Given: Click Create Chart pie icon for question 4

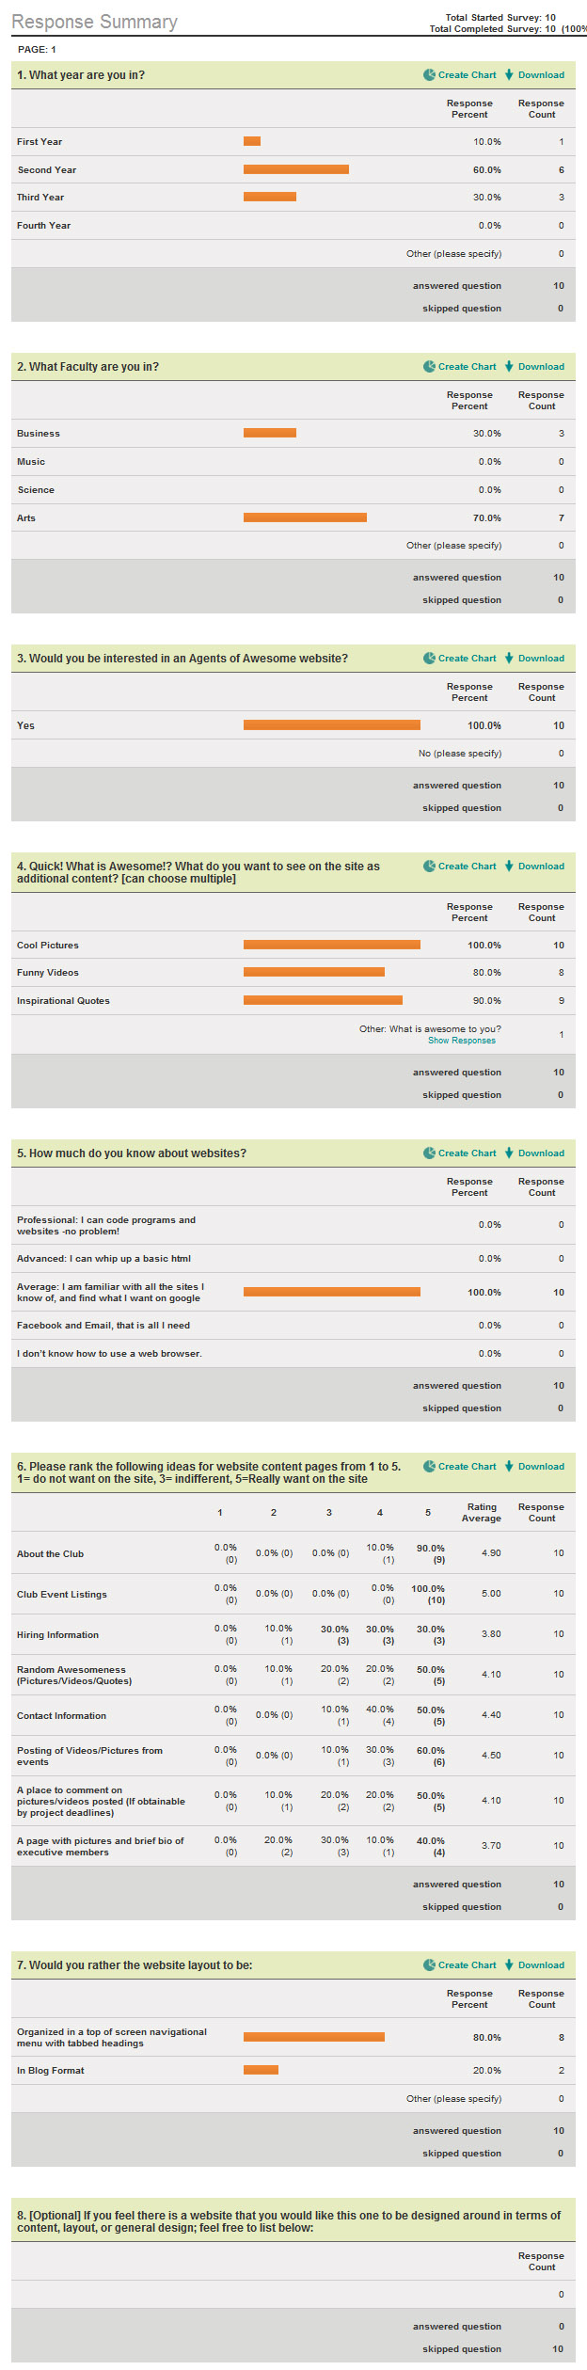Looking at the screenshot, I should click(429, 867).
